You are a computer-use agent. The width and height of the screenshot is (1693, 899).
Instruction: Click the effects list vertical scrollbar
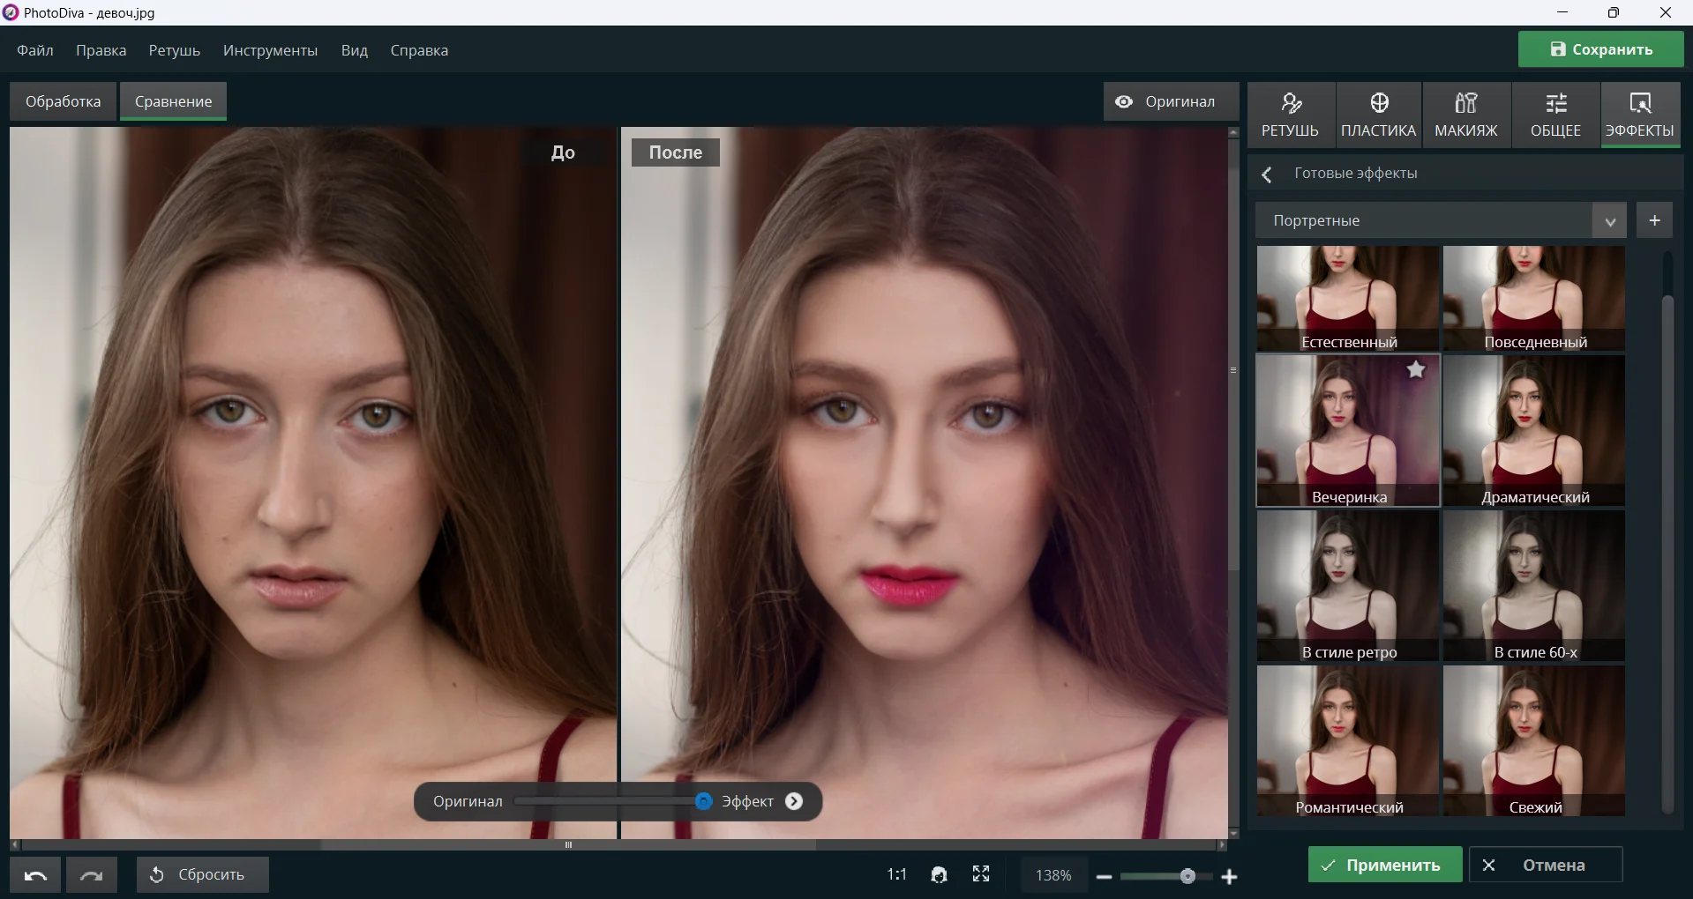point(1667,554)
